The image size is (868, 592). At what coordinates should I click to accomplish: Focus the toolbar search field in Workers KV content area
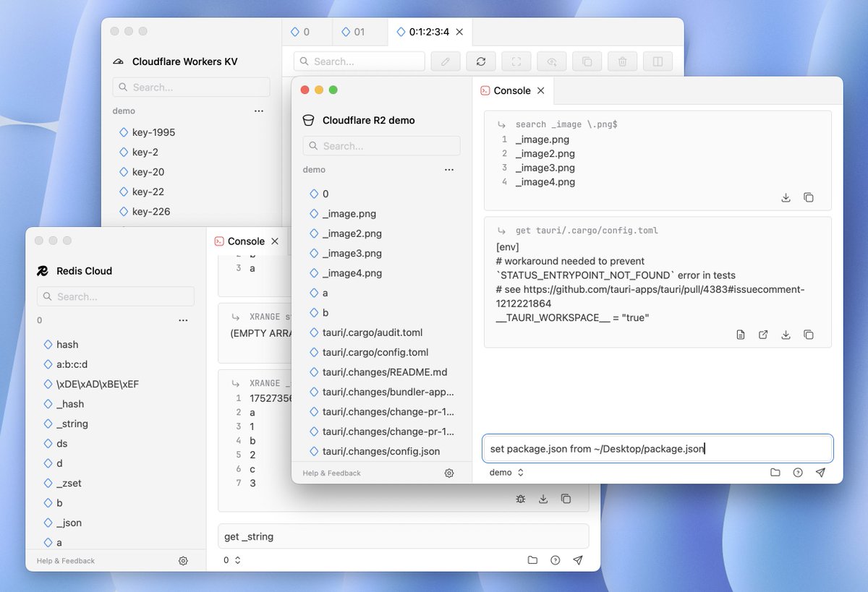[359, 61]
